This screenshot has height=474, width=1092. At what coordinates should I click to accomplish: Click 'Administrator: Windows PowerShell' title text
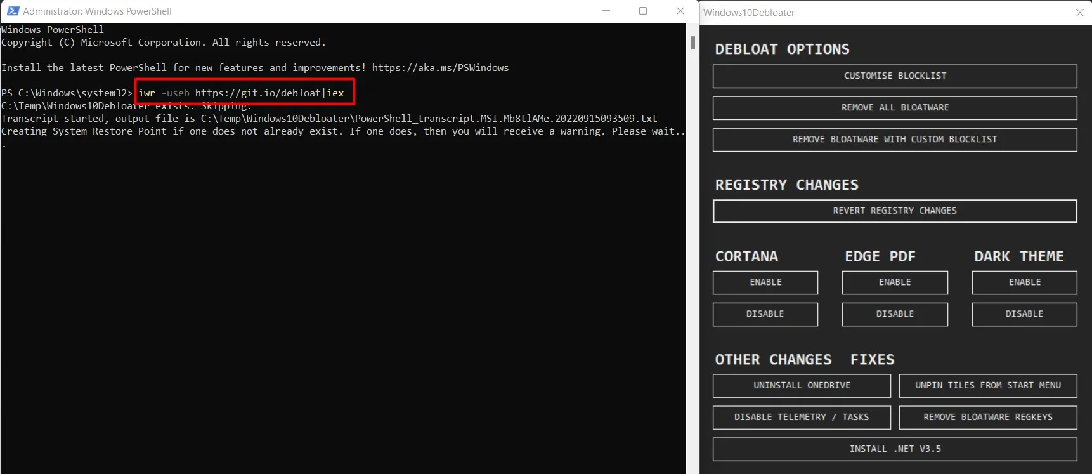coord(97,11)
